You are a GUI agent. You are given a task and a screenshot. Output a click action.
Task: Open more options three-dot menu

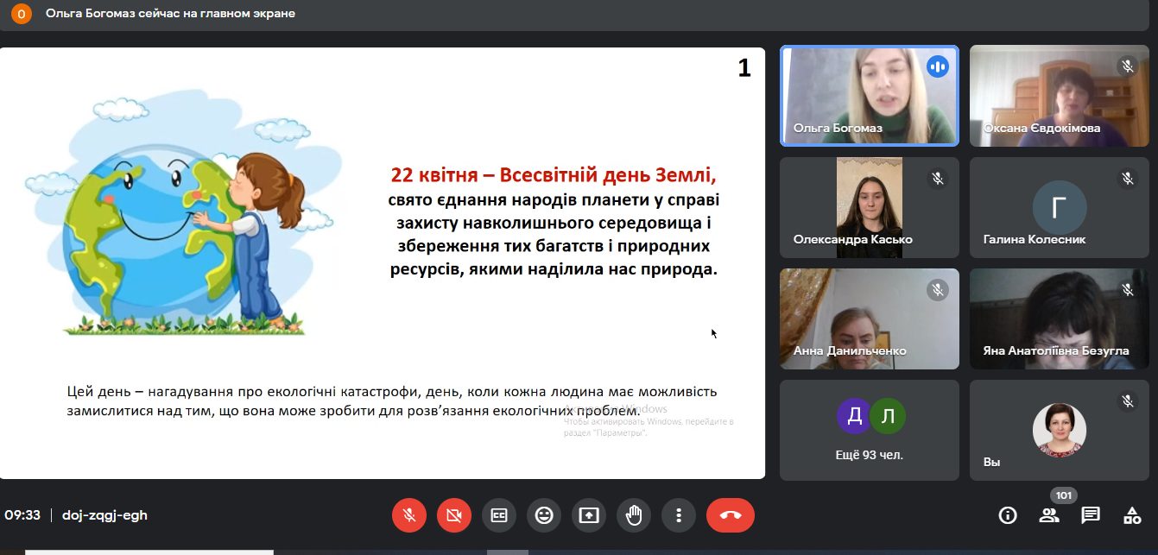(679, 515)
